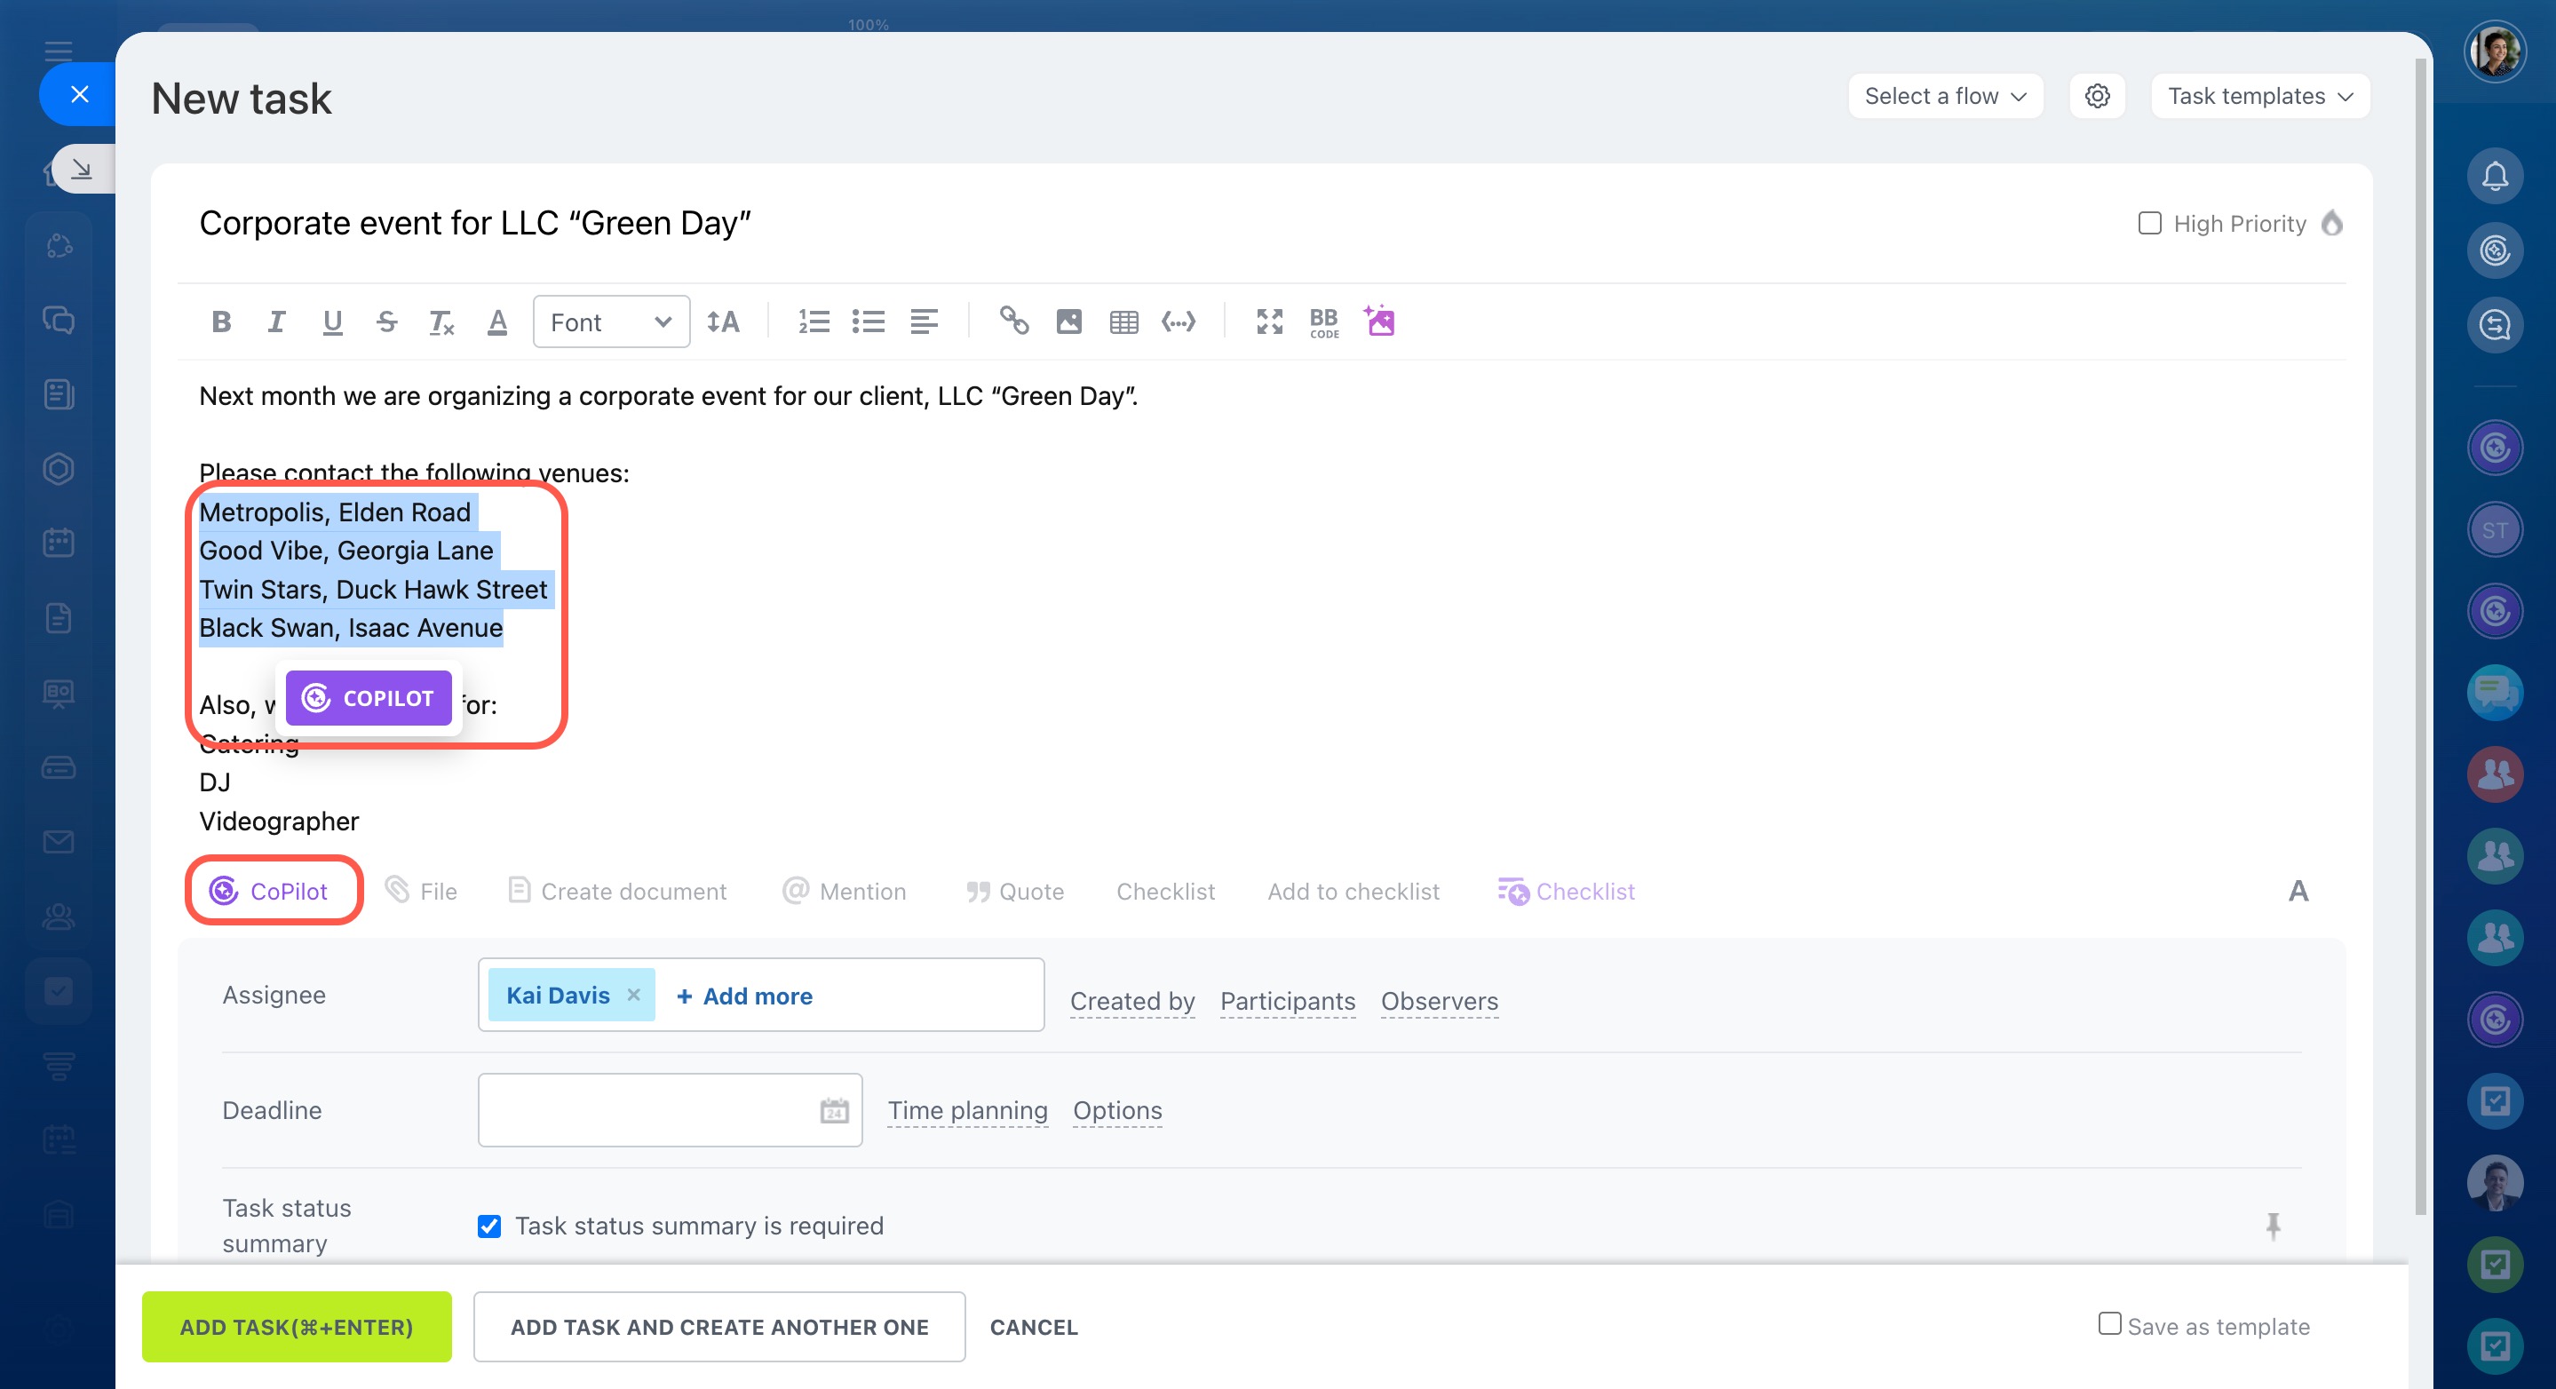Insert a table into description
Image resolution: width=2556 pixels, height=1389 pixels.
tap(1123, 321)
